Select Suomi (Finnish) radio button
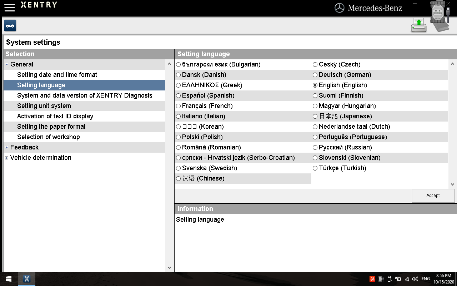 [315, 96]
